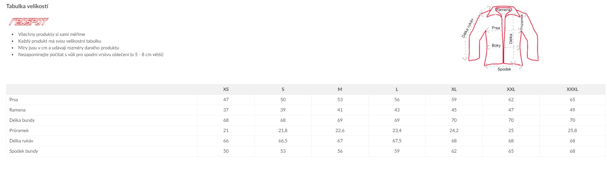Select the XXXL column header
607x169 pixels.
pos(572,89)
